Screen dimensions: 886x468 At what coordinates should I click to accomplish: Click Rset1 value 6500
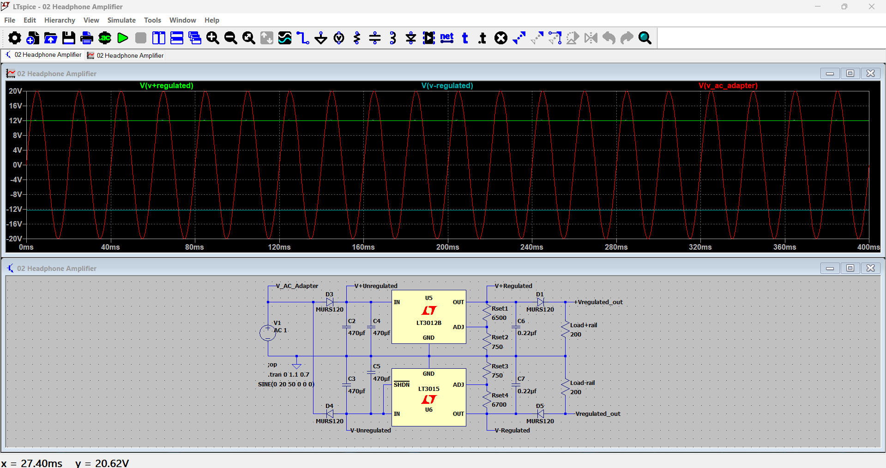tap(499, 318)
